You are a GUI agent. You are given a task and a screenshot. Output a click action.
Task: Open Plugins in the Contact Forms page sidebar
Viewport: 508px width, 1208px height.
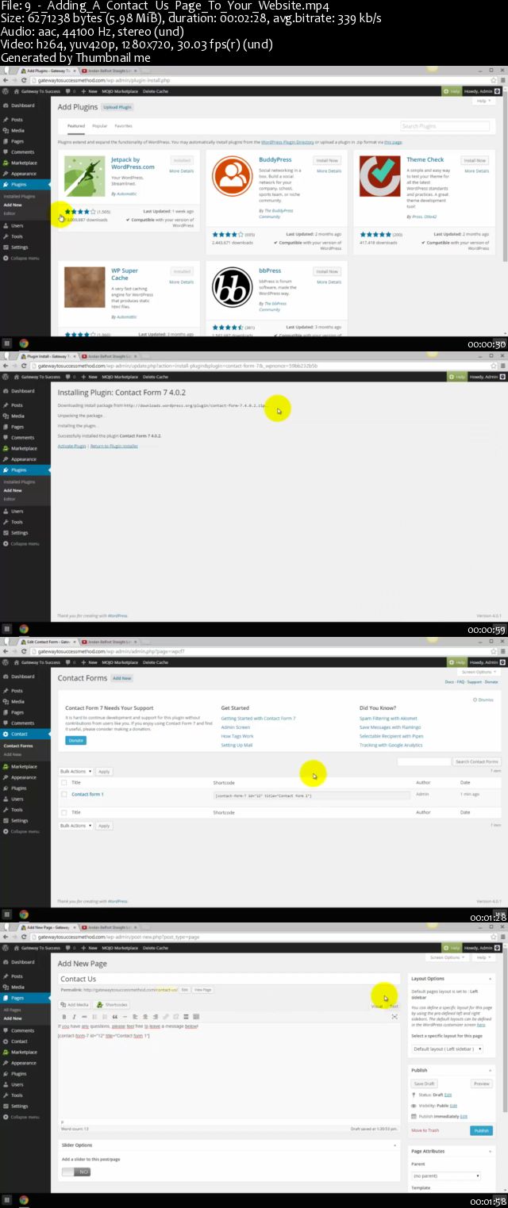pos(19,788)
